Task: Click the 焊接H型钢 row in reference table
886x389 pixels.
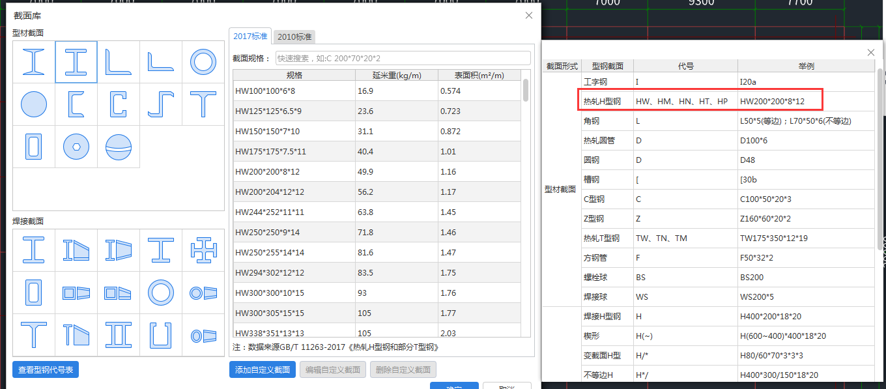Action: click(728, 316)
